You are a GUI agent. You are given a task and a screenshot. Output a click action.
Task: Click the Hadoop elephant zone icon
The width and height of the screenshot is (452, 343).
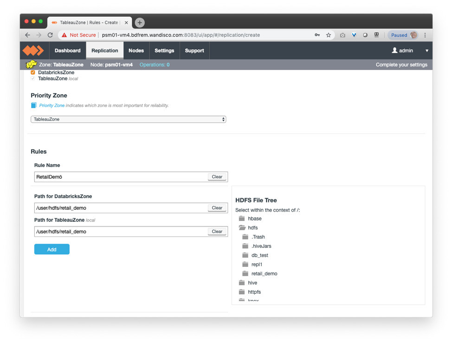[x=31, y=65]
